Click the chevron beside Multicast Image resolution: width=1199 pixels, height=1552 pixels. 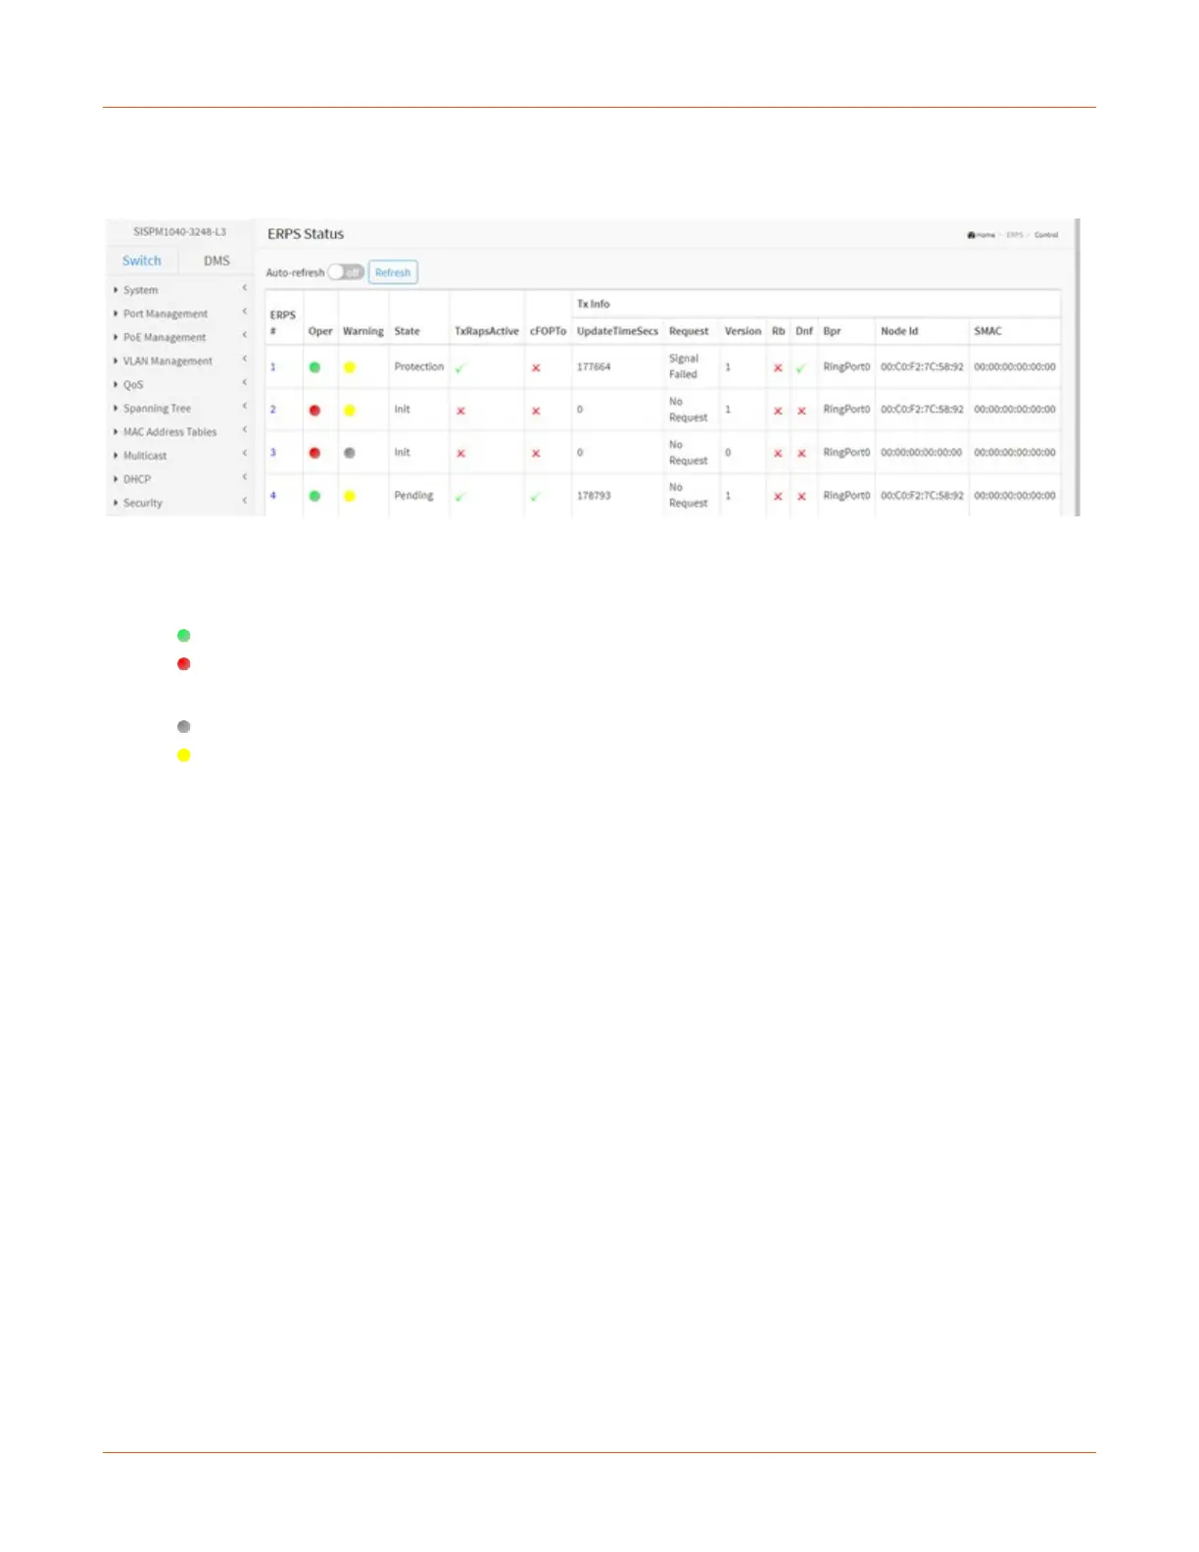point(244,454)
